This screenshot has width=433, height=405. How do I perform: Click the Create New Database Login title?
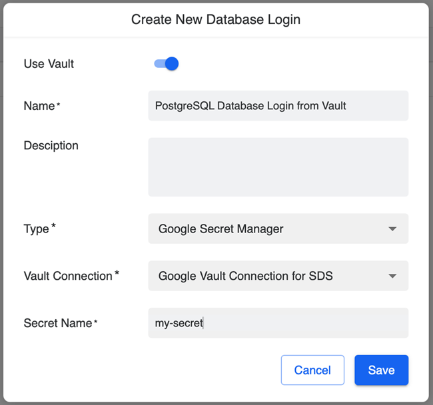coord(216,19)
